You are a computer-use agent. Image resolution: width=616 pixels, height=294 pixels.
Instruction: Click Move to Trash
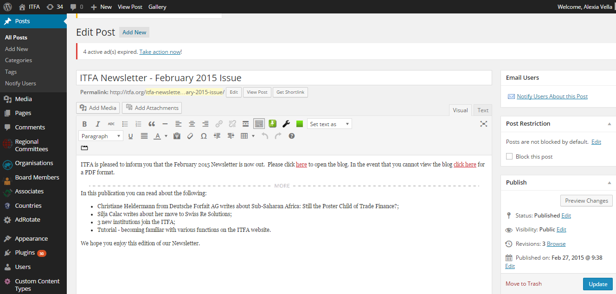tap(523, 284)
